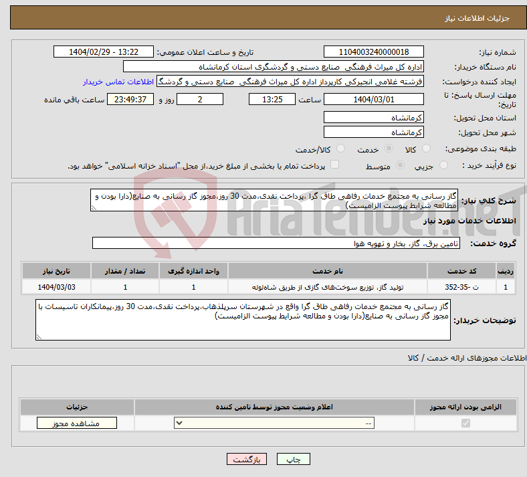Click service code cell ت -35-352

pyautogui.click(x=462, y=287)
